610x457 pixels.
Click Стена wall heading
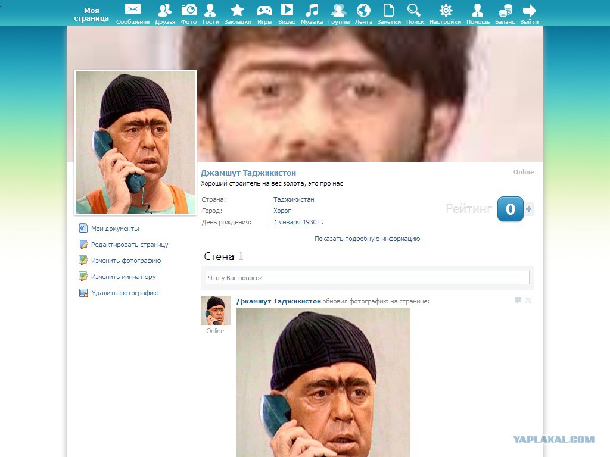tap(219, 256)
